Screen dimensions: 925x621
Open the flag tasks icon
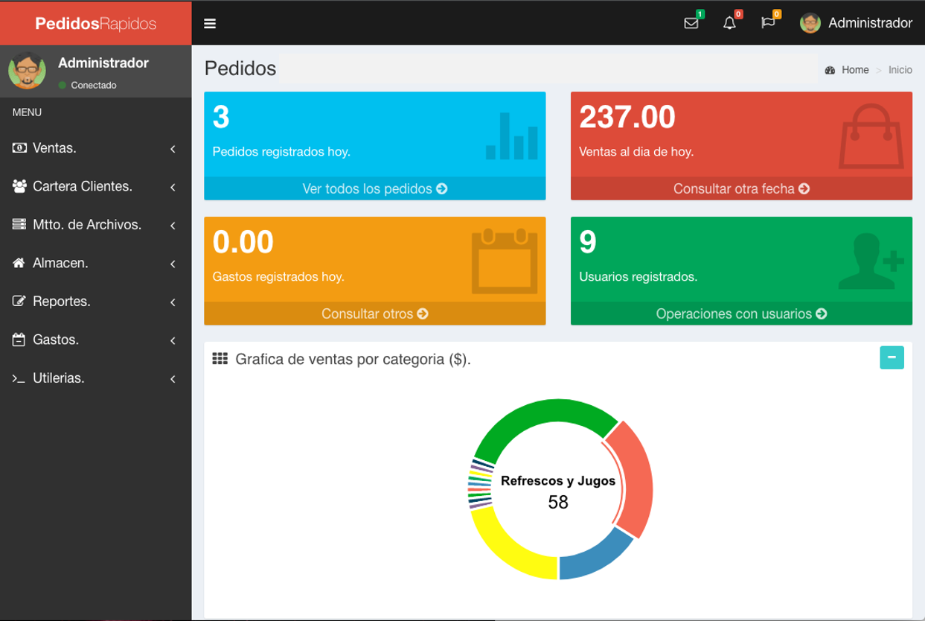pos(768,23)
